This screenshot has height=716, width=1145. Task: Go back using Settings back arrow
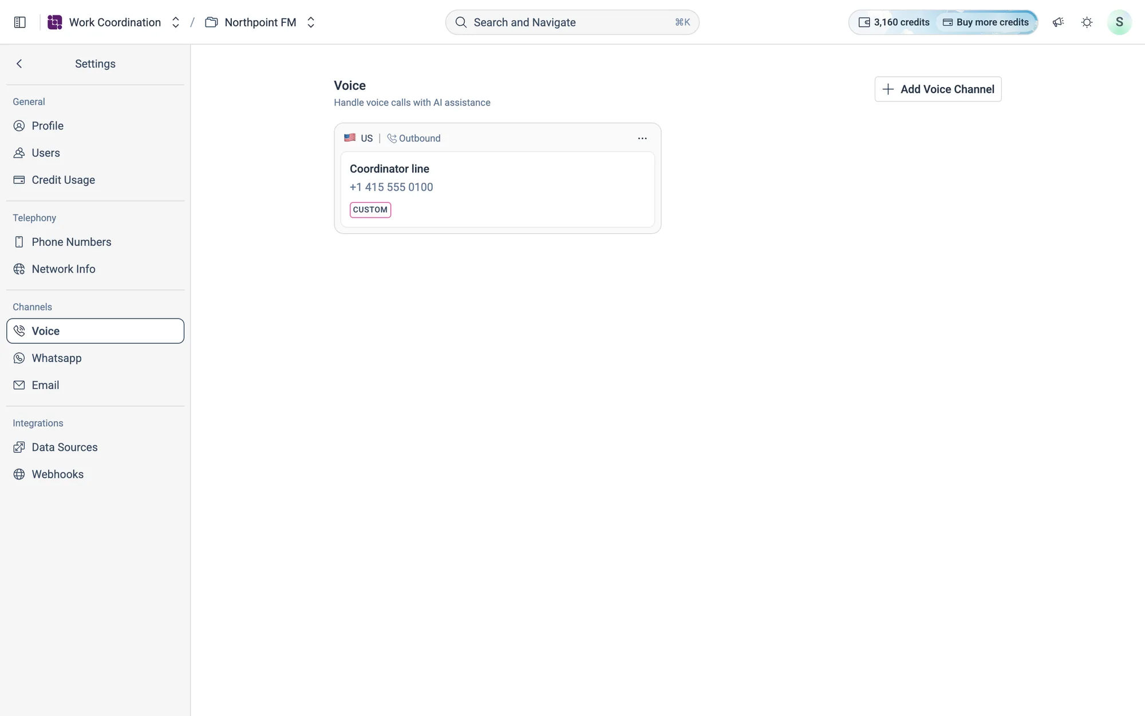pos(19,64)
